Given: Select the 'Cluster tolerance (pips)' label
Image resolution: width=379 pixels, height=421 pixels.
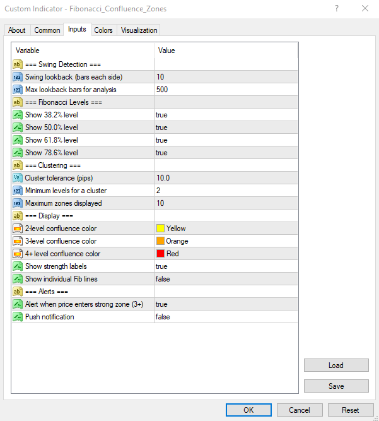Looking at the screenshot, I should tap(59, 178).
